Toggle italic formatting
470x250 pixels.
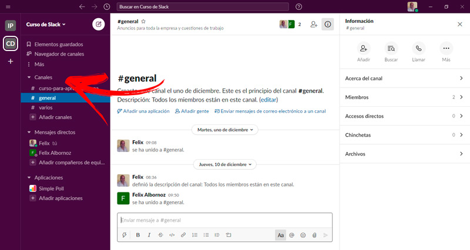pyautogui.click(x=149, y=235)
